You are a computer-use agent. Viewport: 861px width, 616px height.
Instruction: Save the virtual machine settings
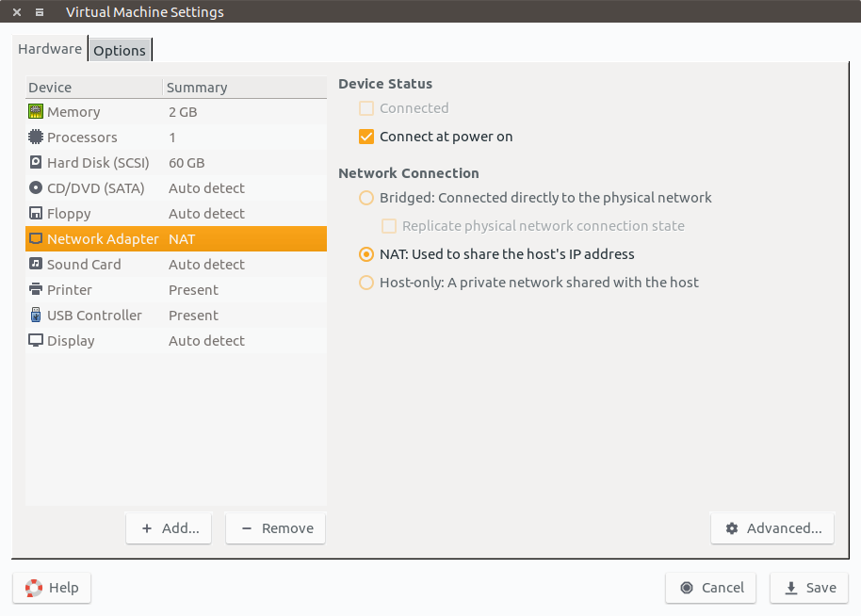(x=810, y=588)
